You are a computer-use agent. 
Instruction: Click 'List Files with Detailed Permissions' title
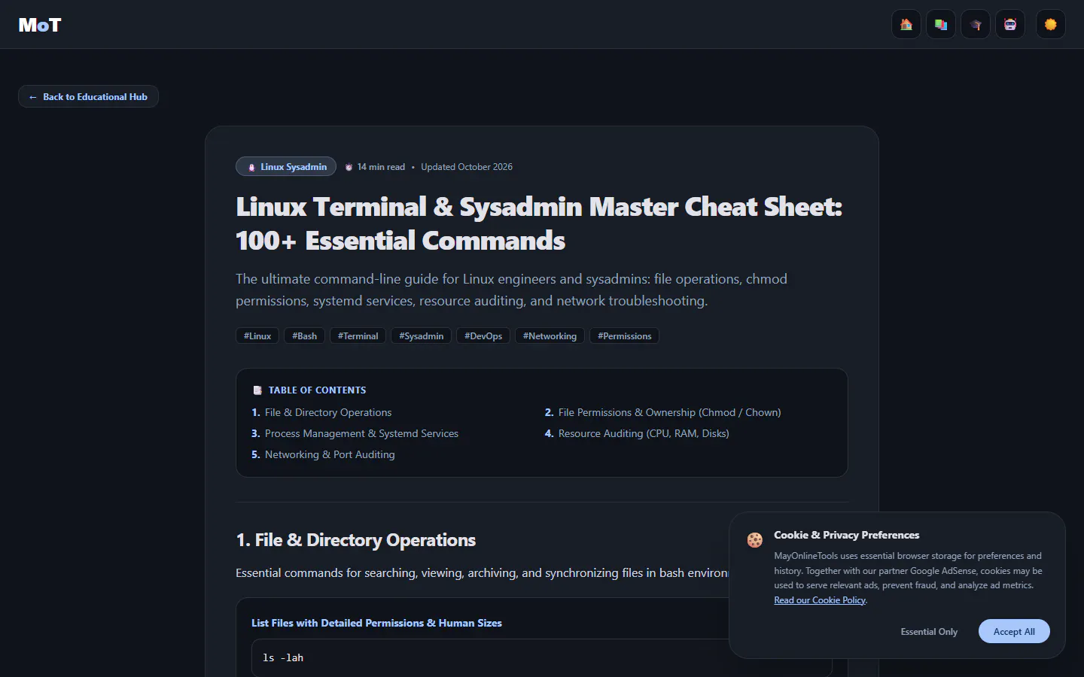point(376,623)
